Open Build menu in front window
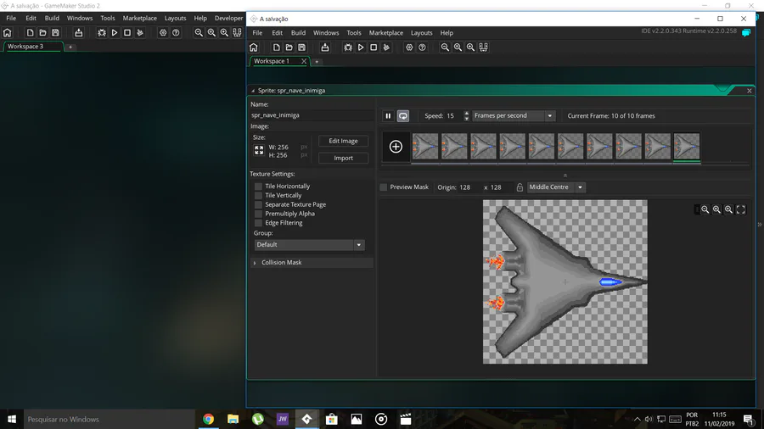The height and width of the screenshot is (429, 764). click(x=298, y=33)
